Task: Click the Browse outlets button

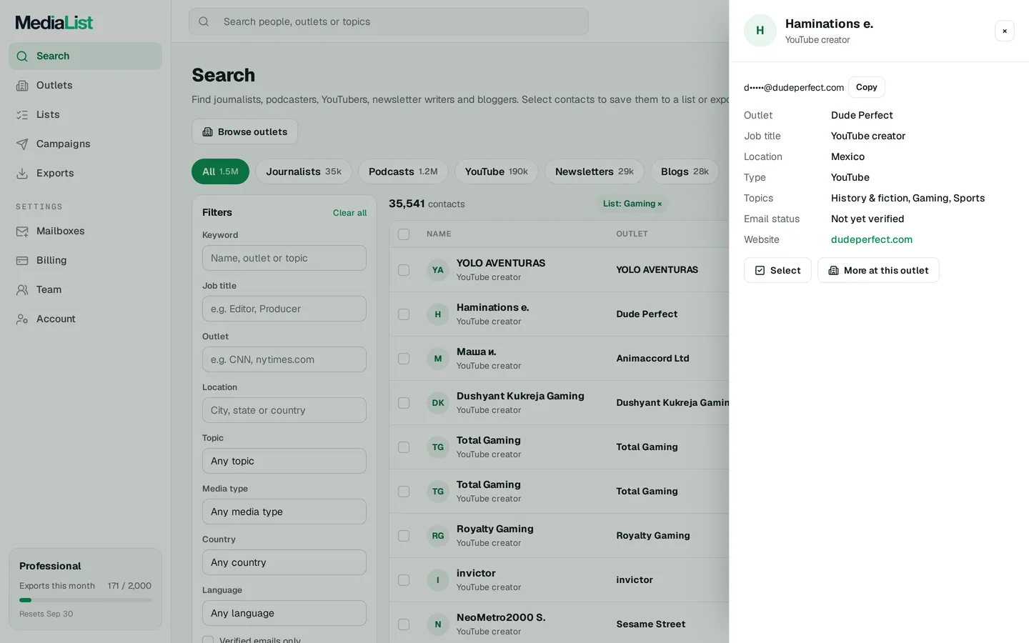Action: (244, 131)
